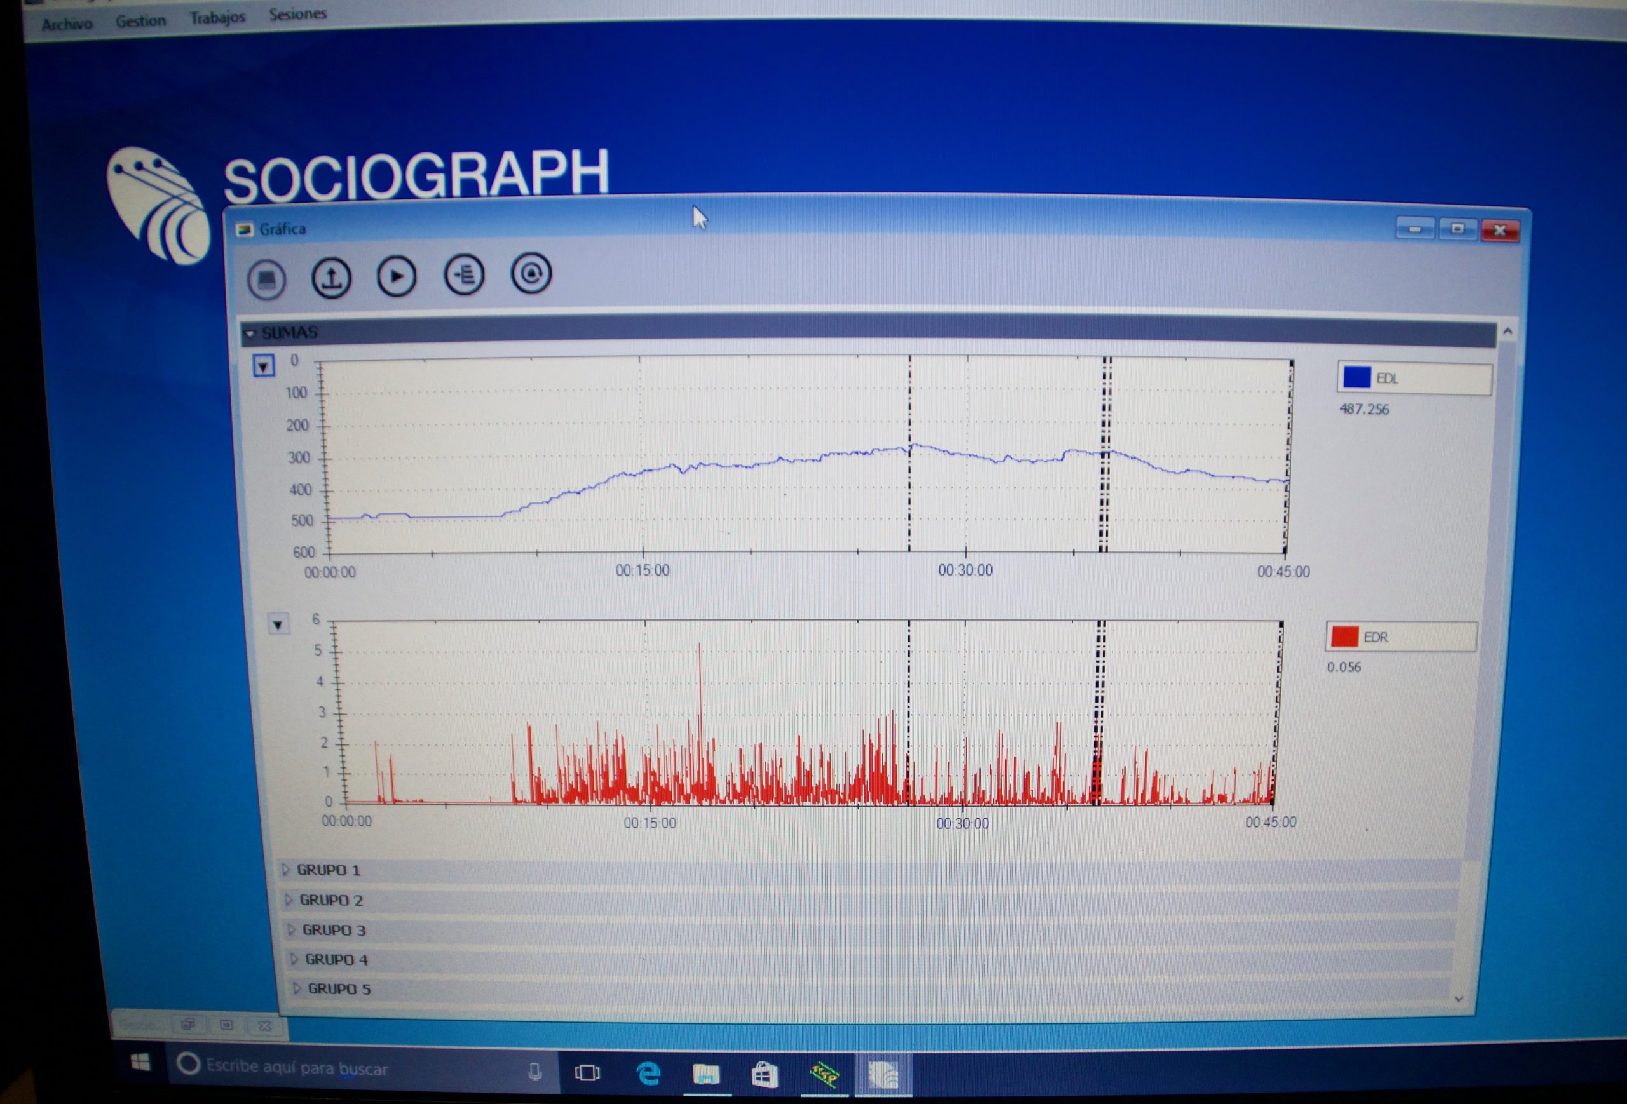Image resolution: width=1627 pixels, height=1104 pixels.
Task: Click the blue EDL legend color swatch
Action: click(1356, 378)
